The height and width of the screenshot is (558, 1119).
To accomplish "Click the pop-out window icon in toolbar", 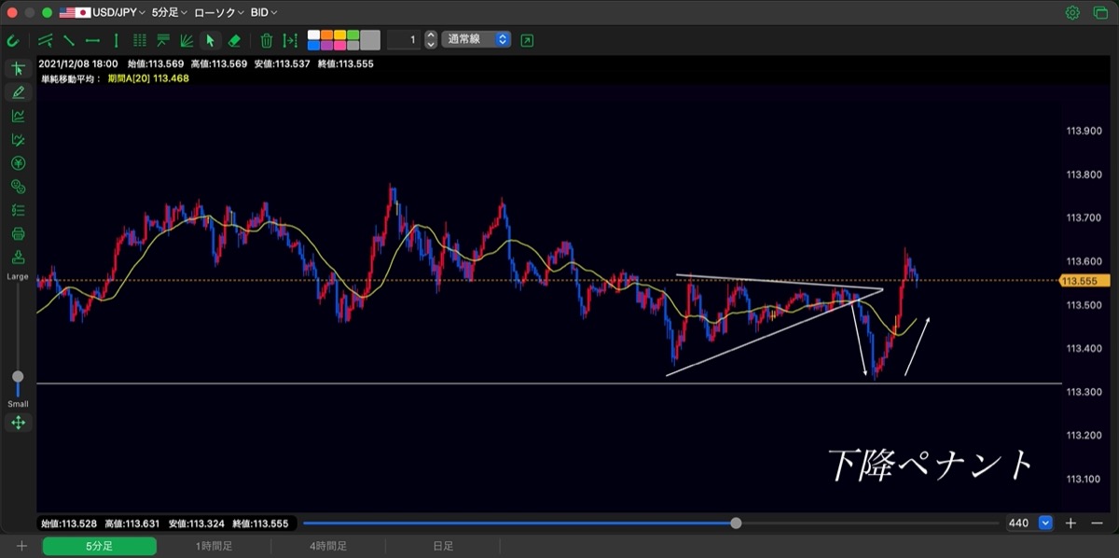I will click(x=528, y=40).
